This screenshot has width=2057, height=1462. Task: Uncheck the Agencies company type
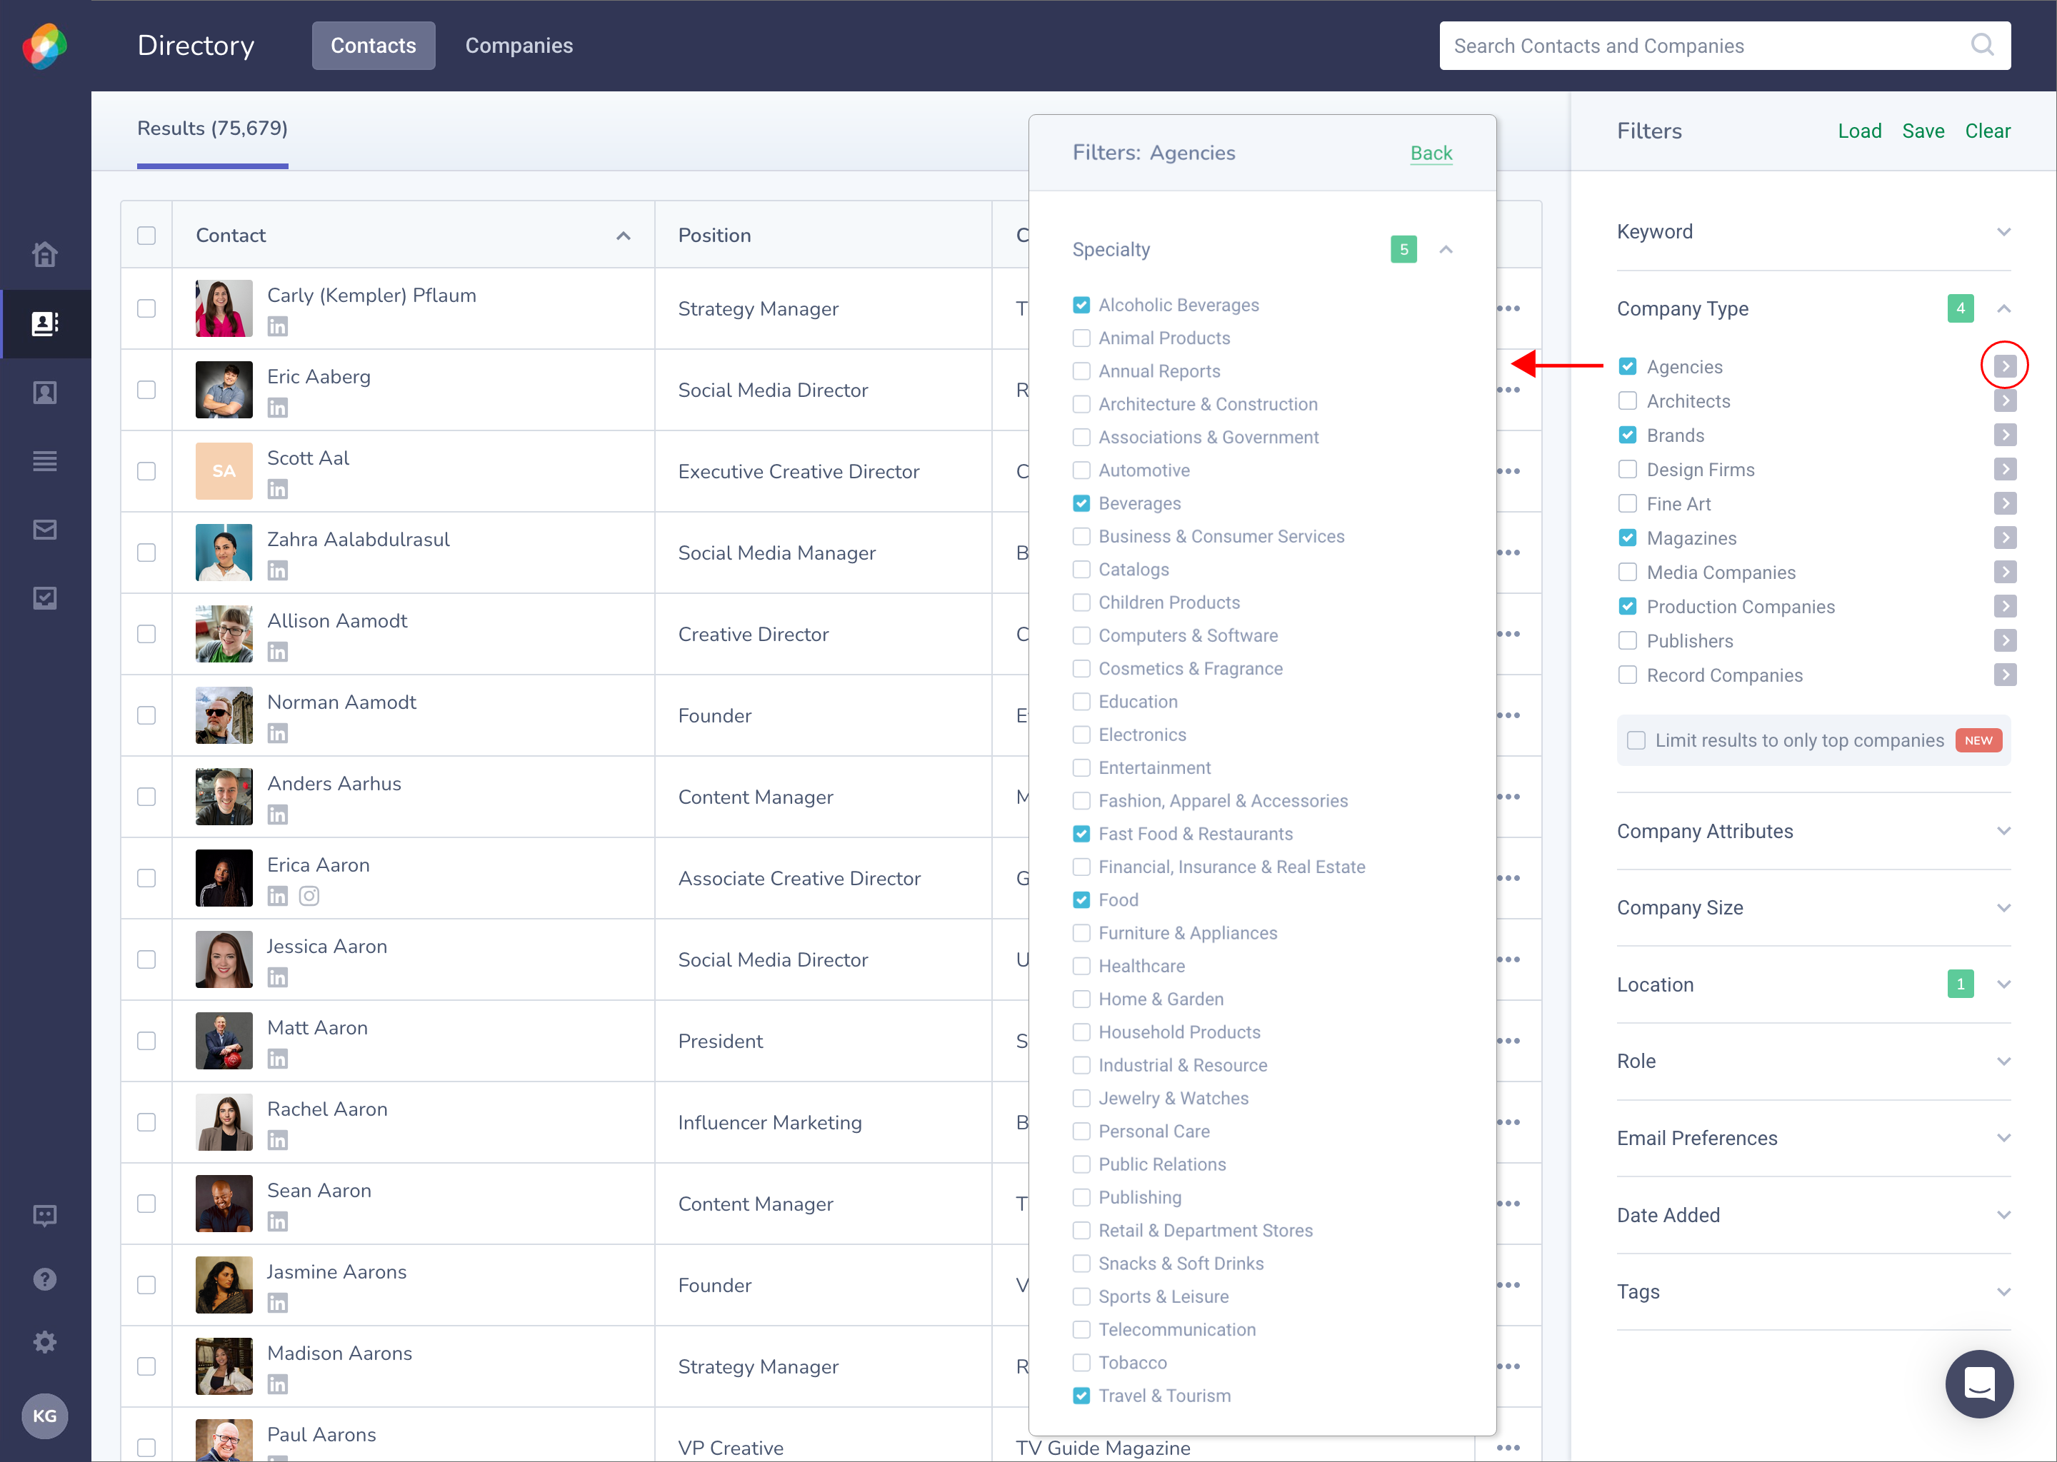1628,366
